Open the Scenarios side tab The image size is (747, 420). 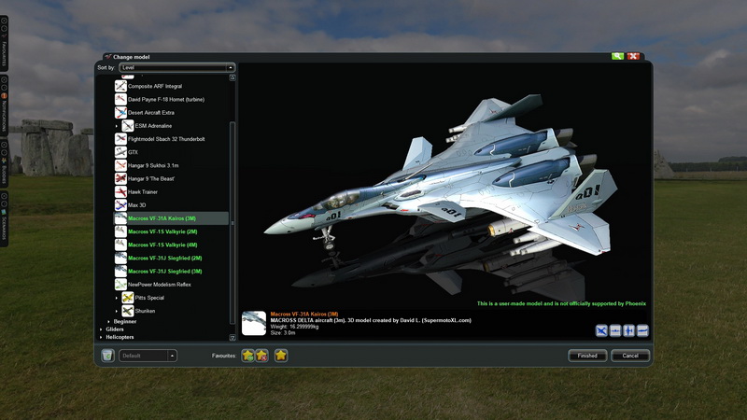pos(4,218)
